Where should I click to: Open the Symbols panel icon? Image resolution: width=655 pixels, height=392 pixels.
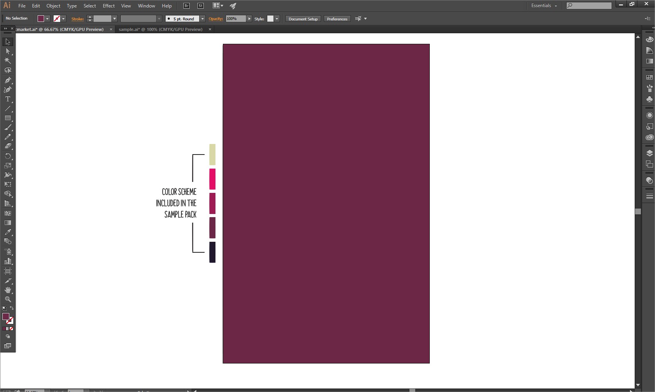click(x=650, y=99)
